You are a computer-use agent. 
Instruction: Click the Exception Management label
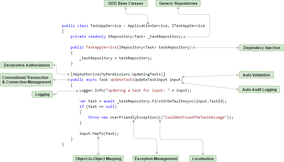(x=156, y=159)
